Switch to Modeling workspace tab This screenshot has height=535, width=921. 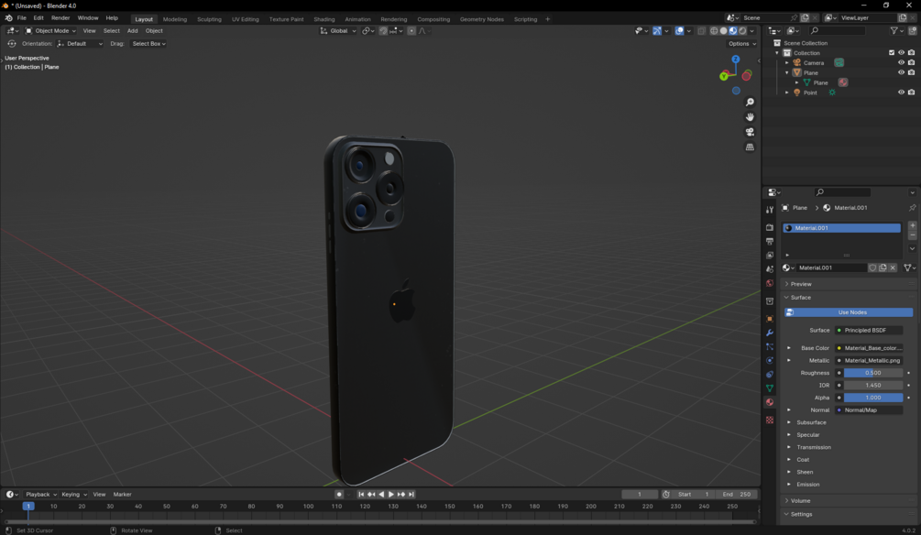pyautogui.click(x=174, y=19)
